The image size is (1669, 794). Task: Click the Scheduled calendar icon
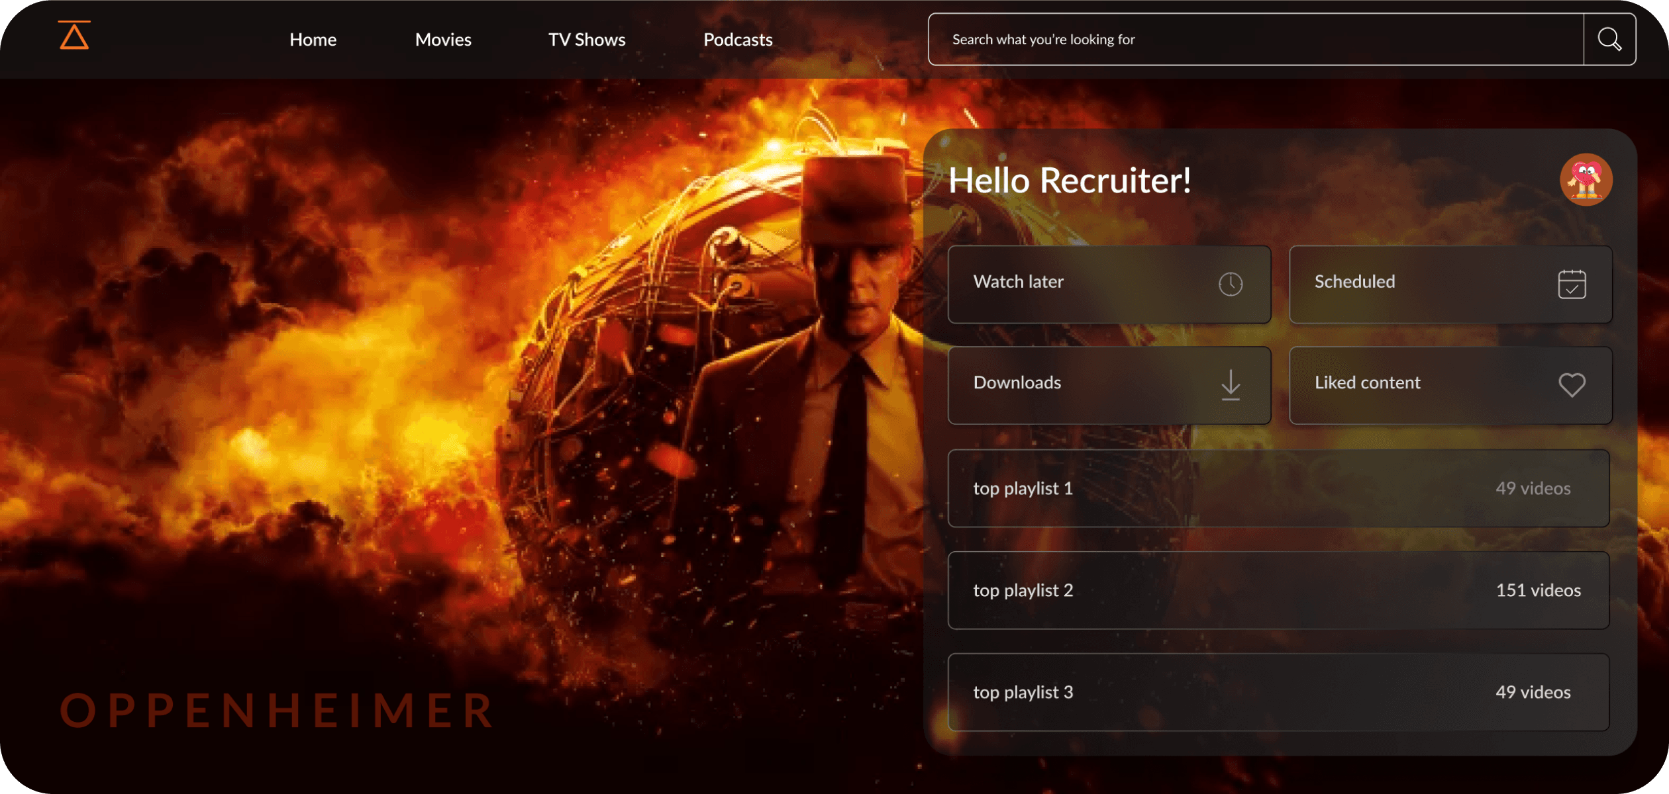click(1572, 285)
